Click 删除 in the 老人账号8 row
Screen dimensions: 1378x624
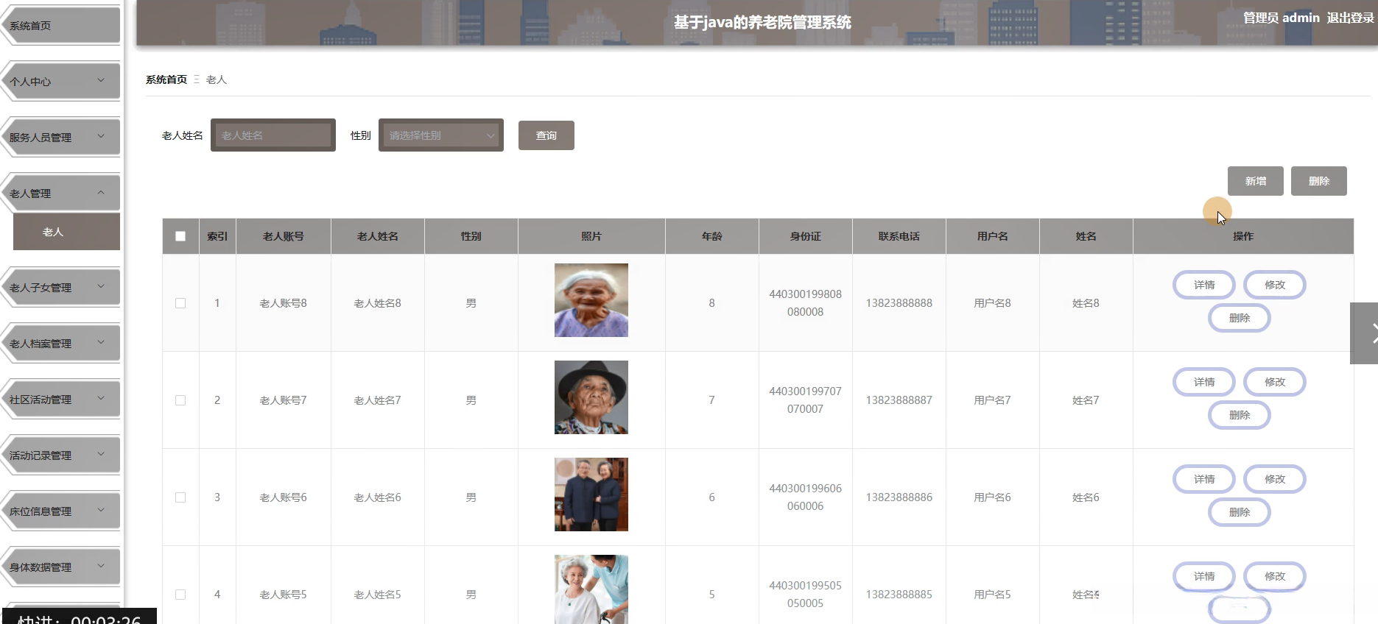(1240, 318)
